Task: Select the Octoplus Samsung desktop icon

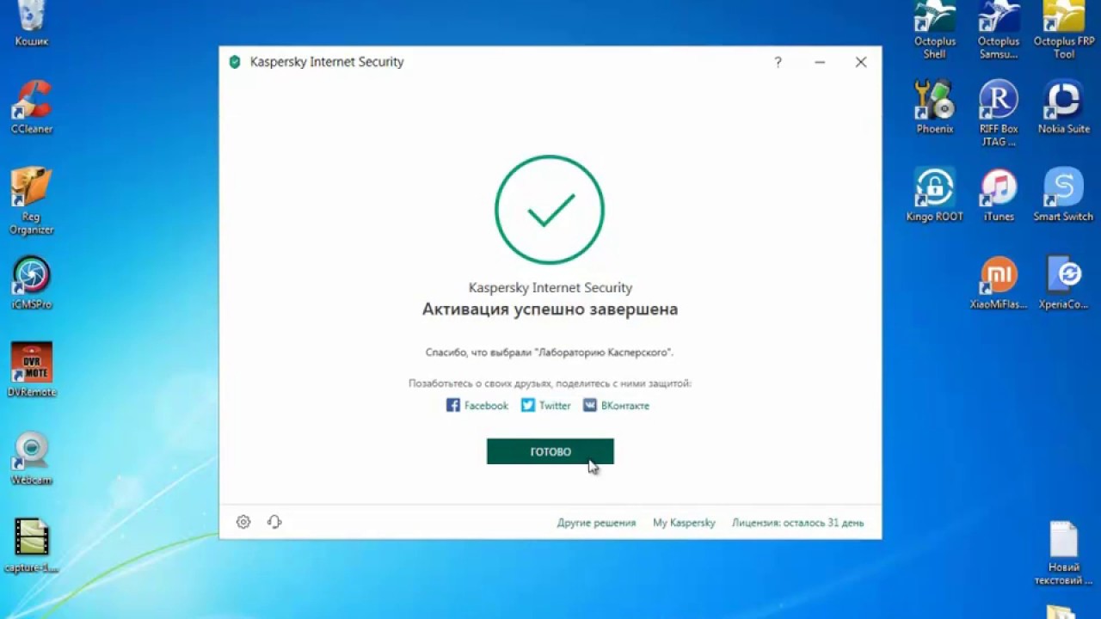Action: (999, 30)
